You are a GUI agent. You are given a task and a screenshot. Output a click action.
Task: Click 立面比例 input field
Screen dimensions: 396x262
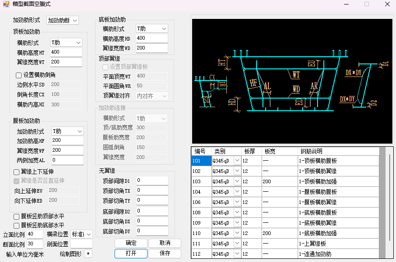tap(35, 234)
